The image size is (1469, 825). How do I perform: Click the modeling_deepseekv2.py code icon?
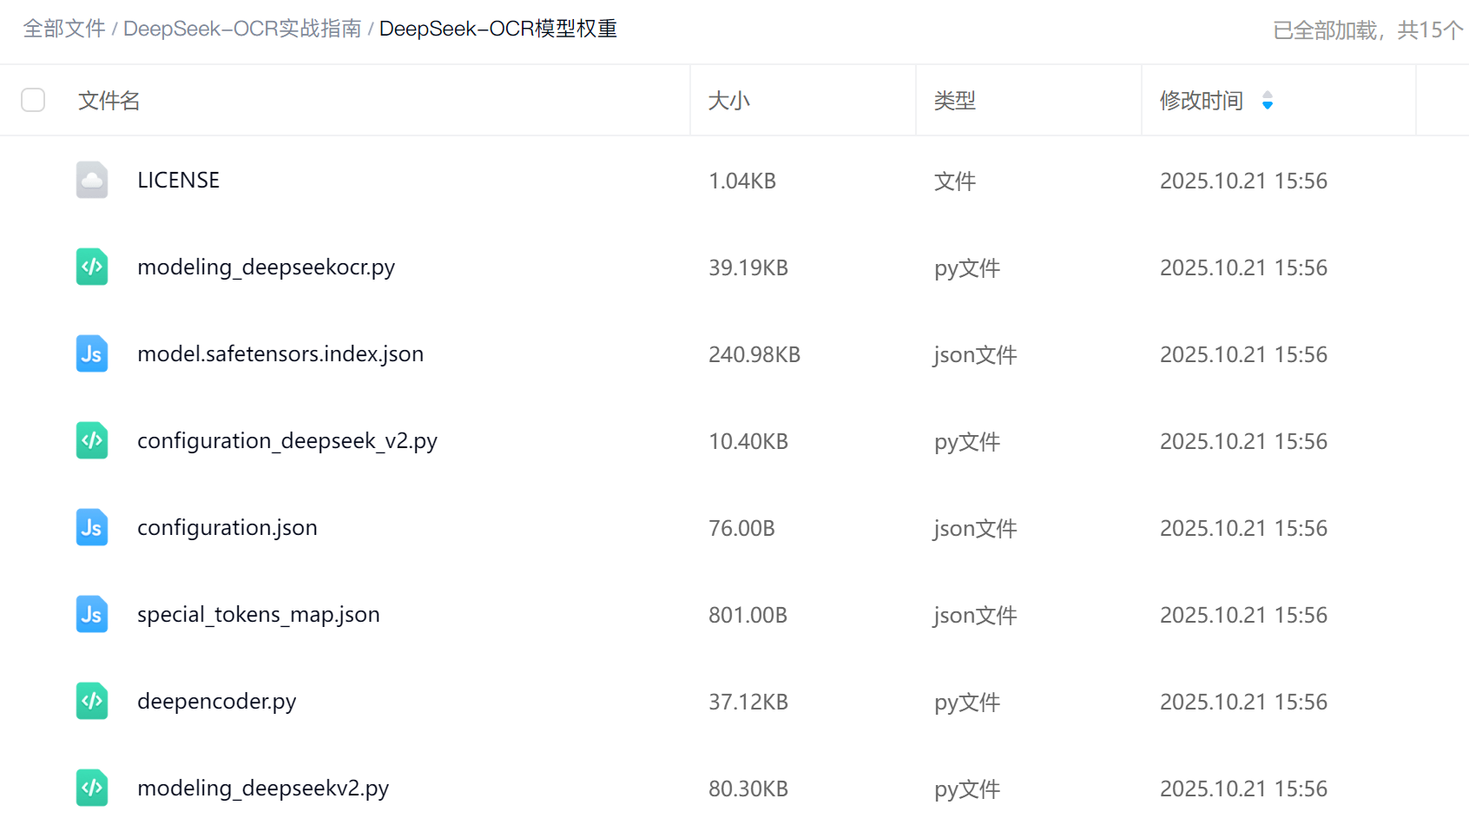(x=92, y=788)
